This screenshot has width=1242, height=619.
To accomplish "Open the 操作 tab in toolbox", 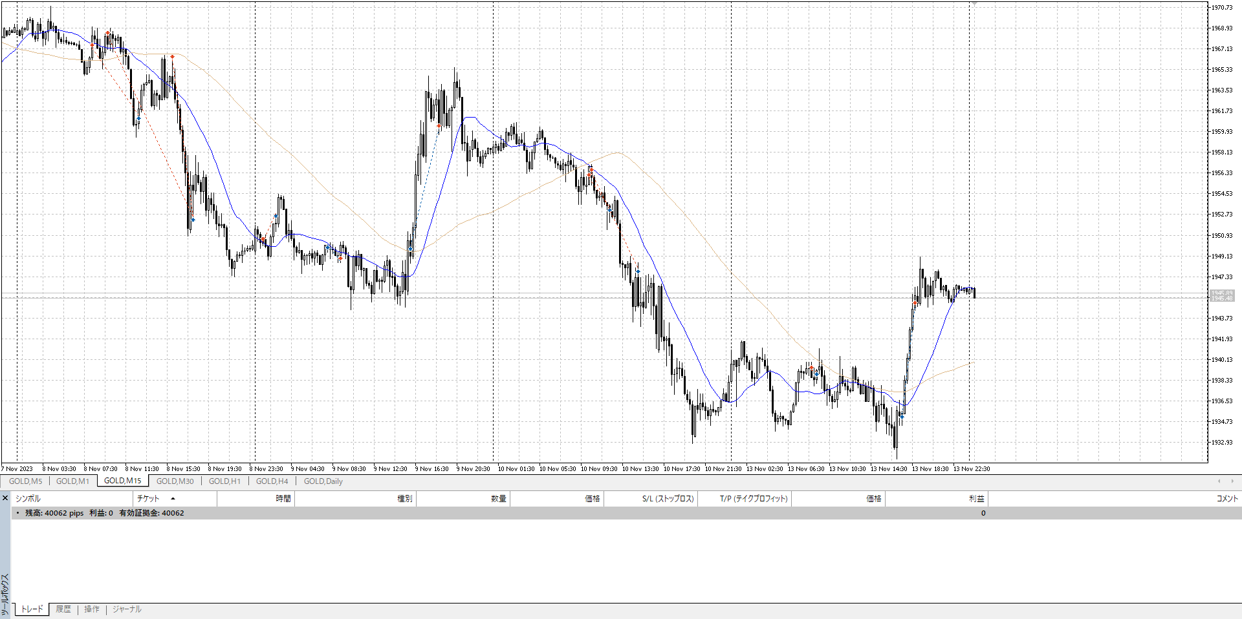I will pos(92,609).
